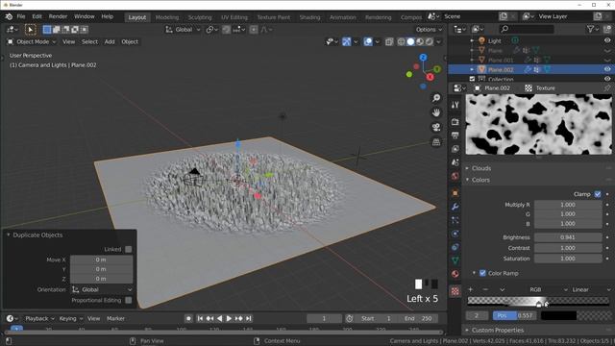This screenshot has width=615, height=346.
Task: Toggle show gizmo button
Action: pos(347,41)
